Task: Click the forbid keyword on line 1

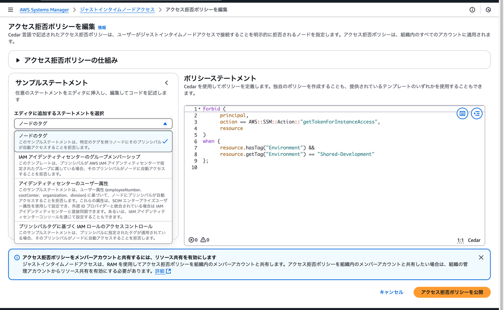Action: point(211,109)
